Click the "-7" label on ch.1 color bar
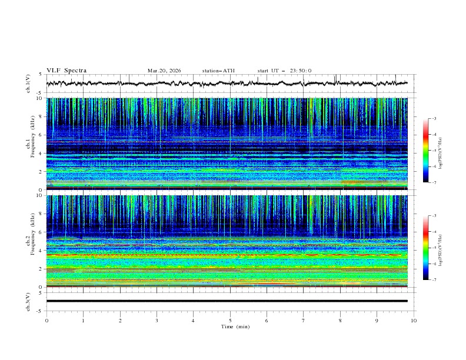The image size is (466, 360). click(434, 182)
